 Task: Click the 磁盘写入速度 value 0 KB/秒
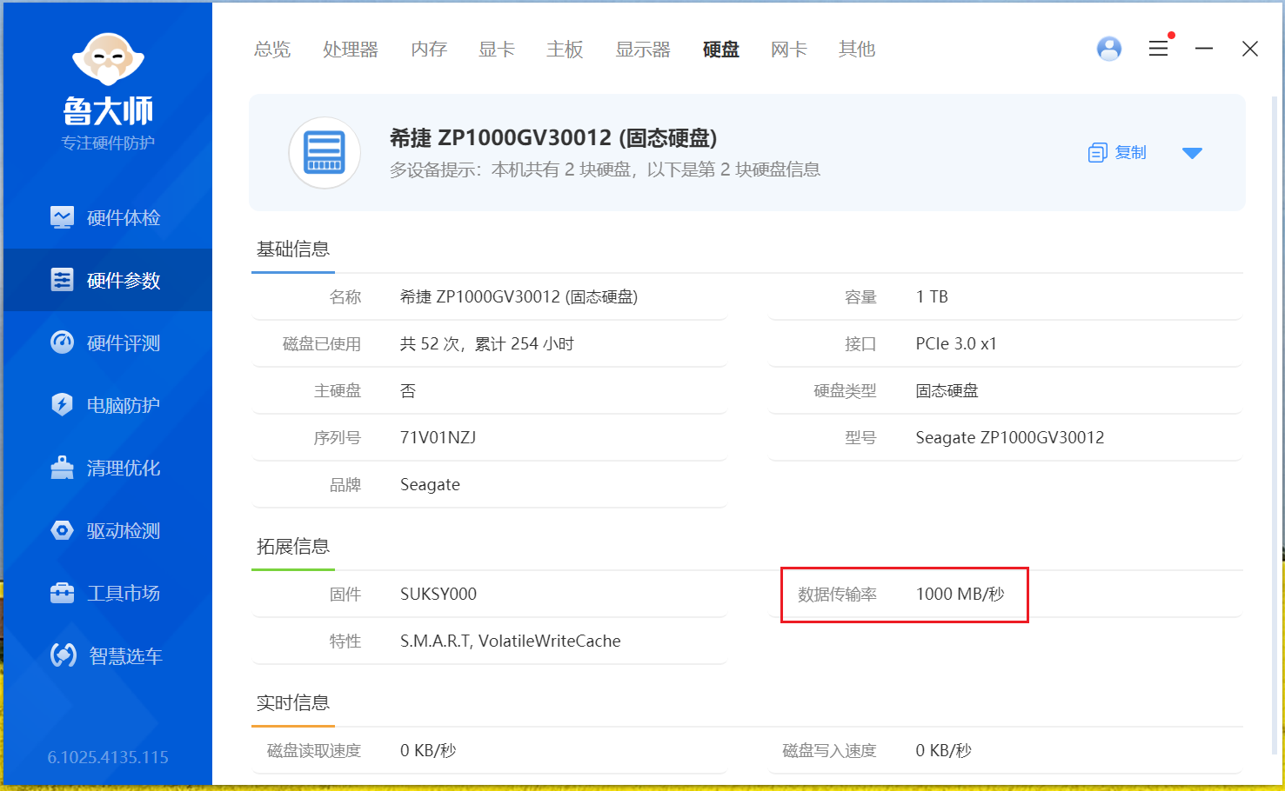[943, 751]
